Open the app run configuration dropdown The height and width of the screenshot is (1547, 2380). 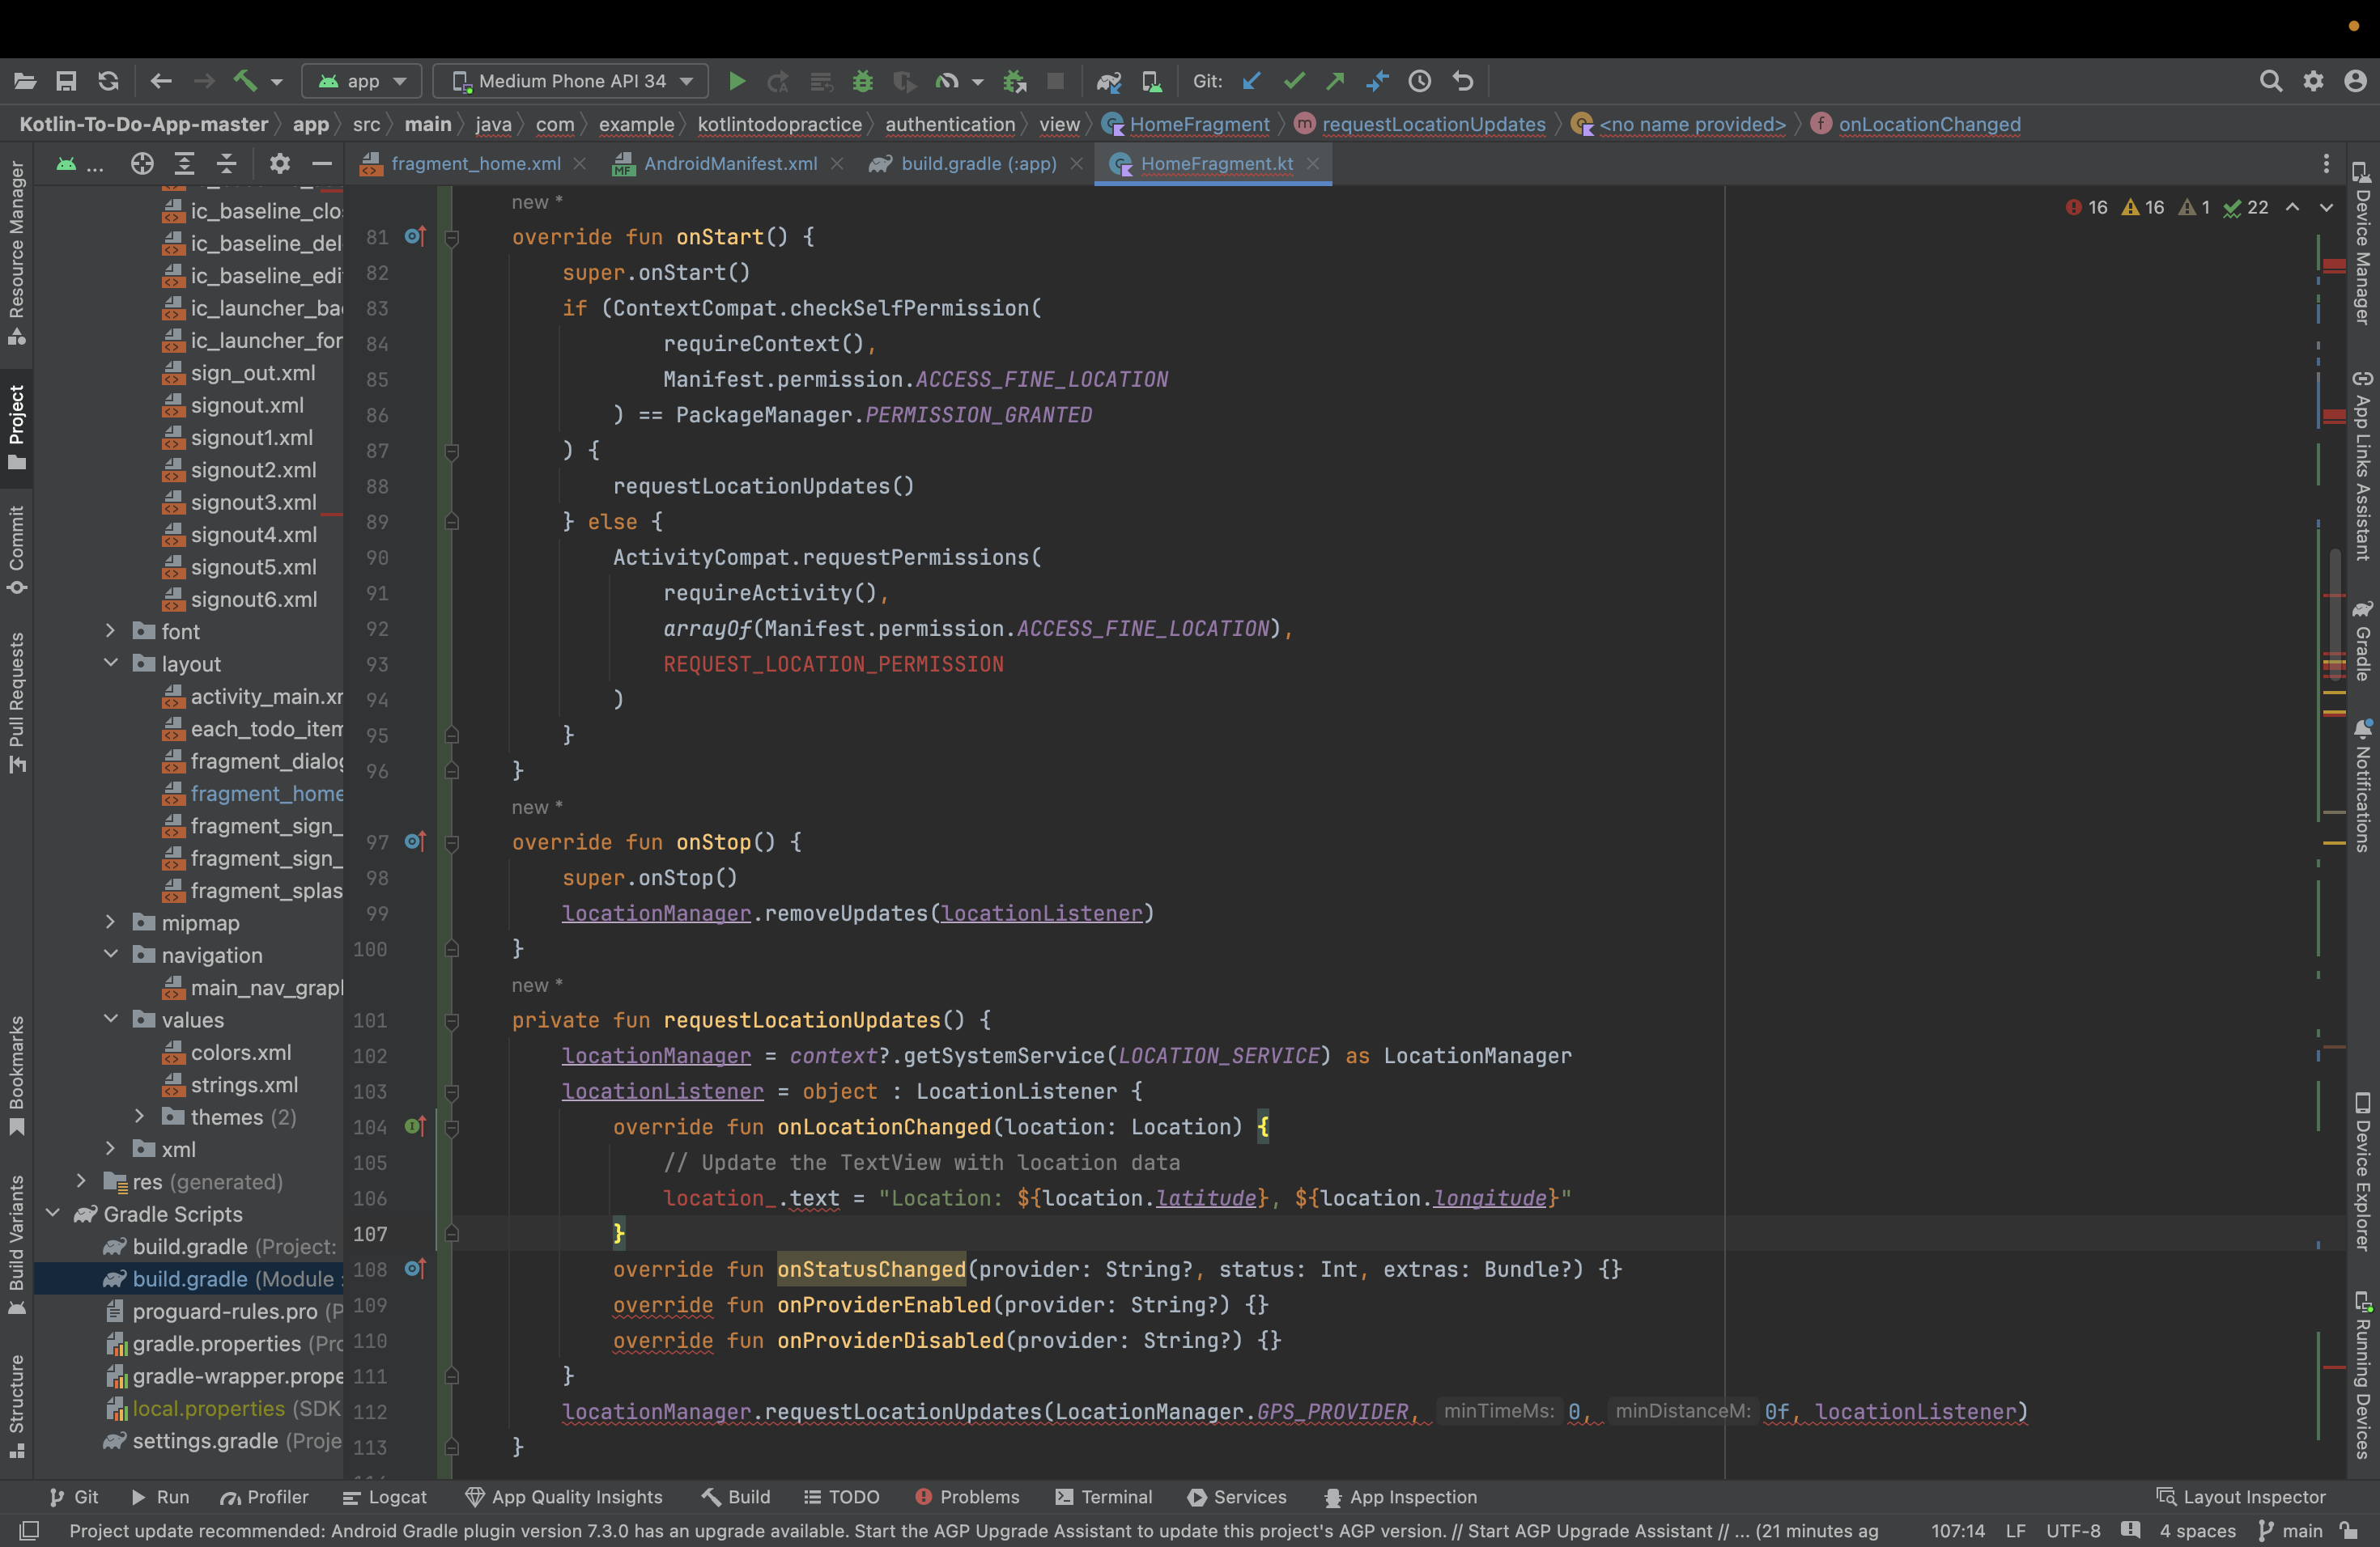362,81
